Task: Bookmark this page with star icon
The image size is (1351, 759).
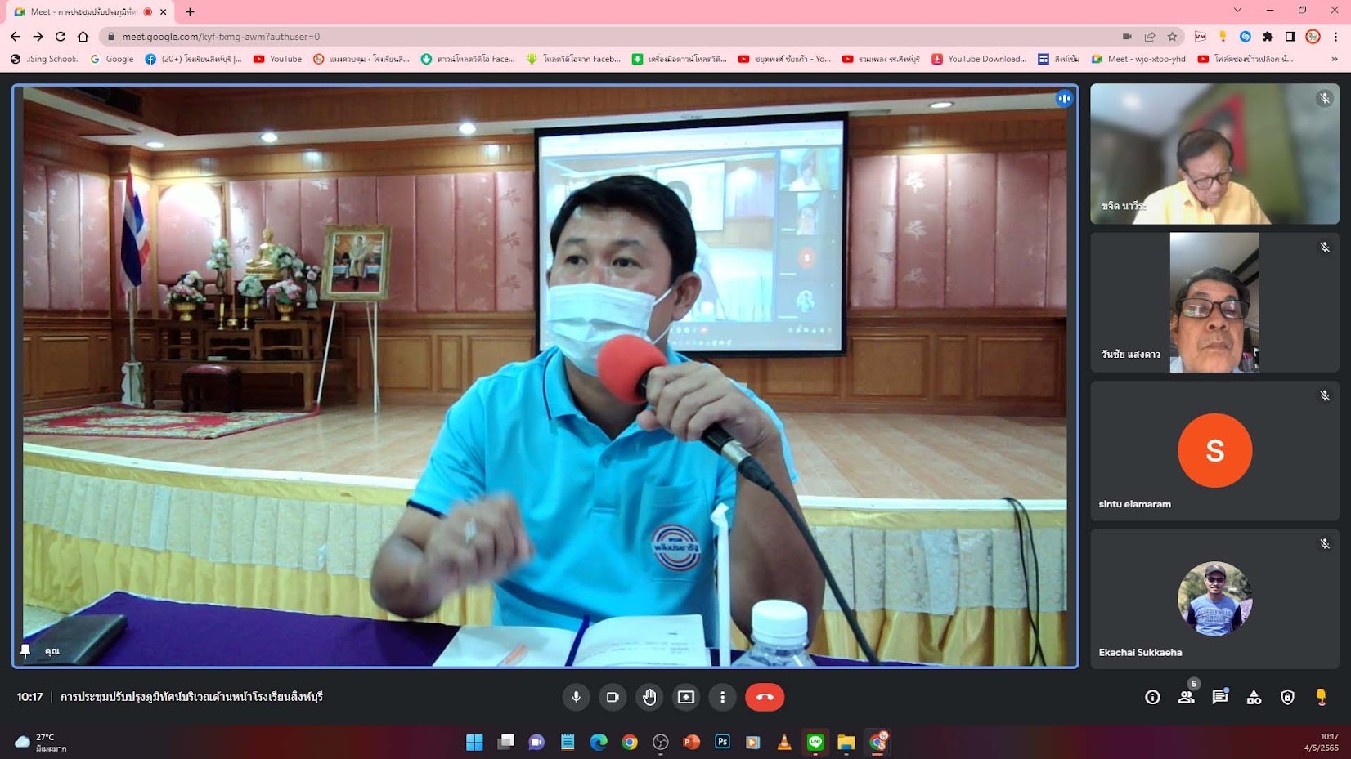Action: pyautogui.click(x=1172, y=37)
